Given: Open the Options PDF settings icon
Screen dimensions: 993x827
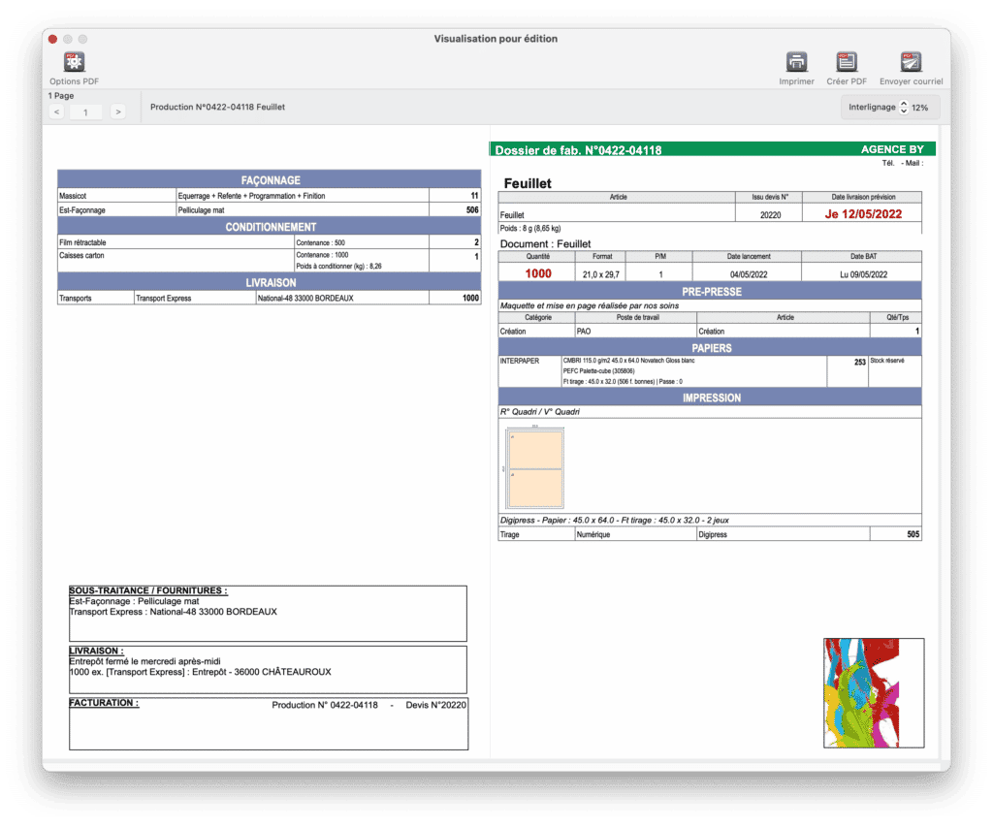Looking at the screenshot, I should click(x=74, y=64).
